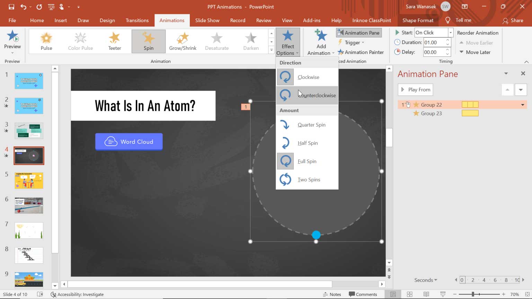The height and width of the screenshot is (299, 532).
Task: Apply the Pulse animation
Action: tap(46, 41)
